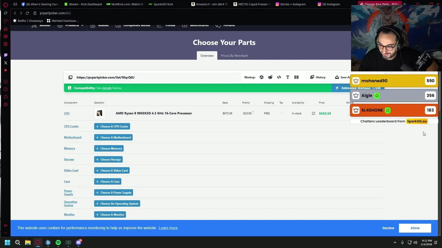
Task: Open cookie Learn more link
Action: 168,228
